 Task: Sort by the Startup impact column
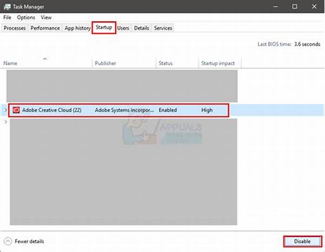(x=219, y=63)
